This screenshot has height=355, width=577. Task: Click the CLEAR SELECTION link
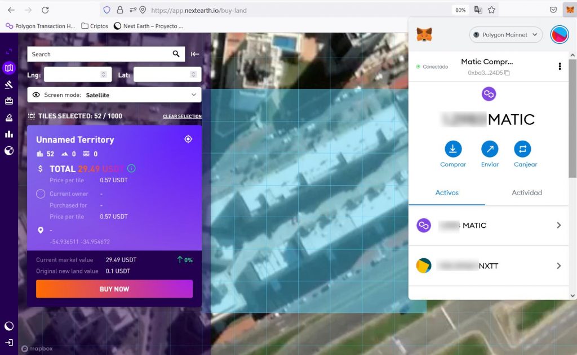pos(182,116)
